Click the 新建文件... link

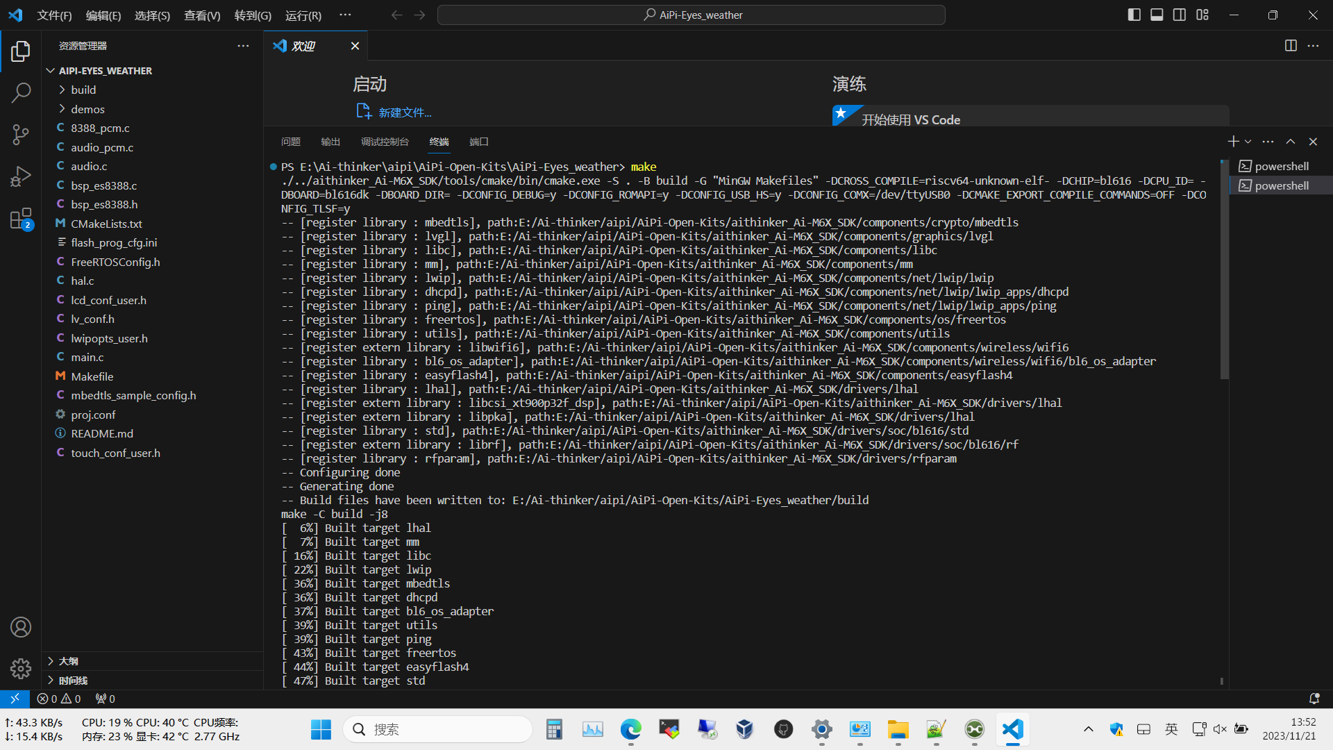(x=394, y=112)
